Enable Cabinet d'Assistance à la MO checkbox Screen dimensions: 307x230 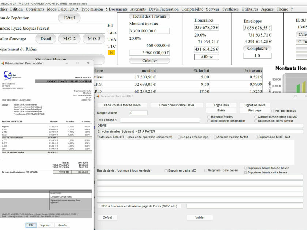(x=256, y=117)
